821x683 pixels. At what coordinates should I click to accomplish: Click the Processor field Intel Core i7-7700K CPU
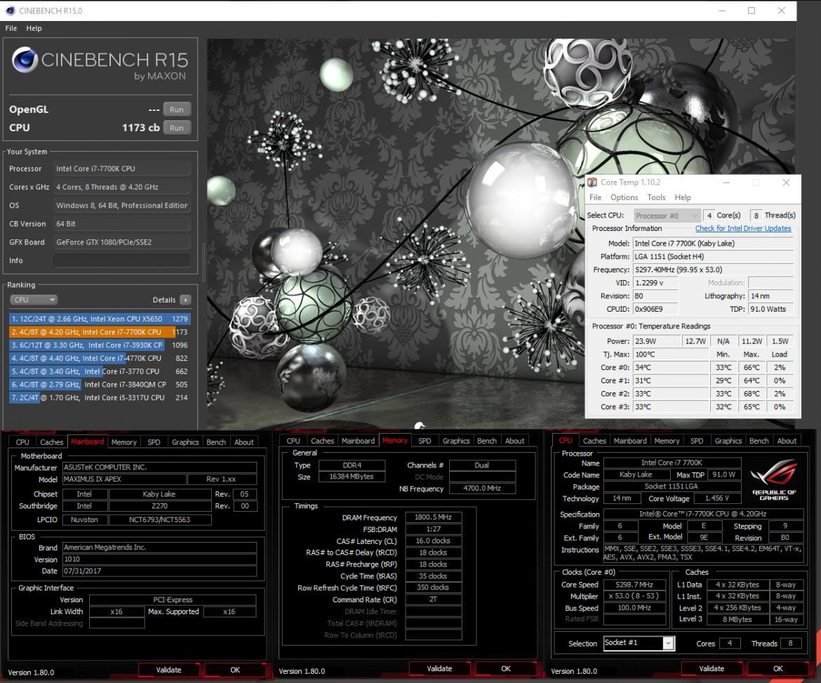pos(122,168)
